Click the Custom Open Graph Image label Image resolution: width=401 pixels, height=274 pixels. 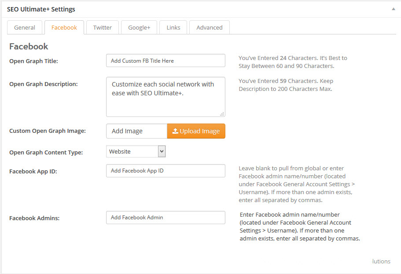click(48, 131)
